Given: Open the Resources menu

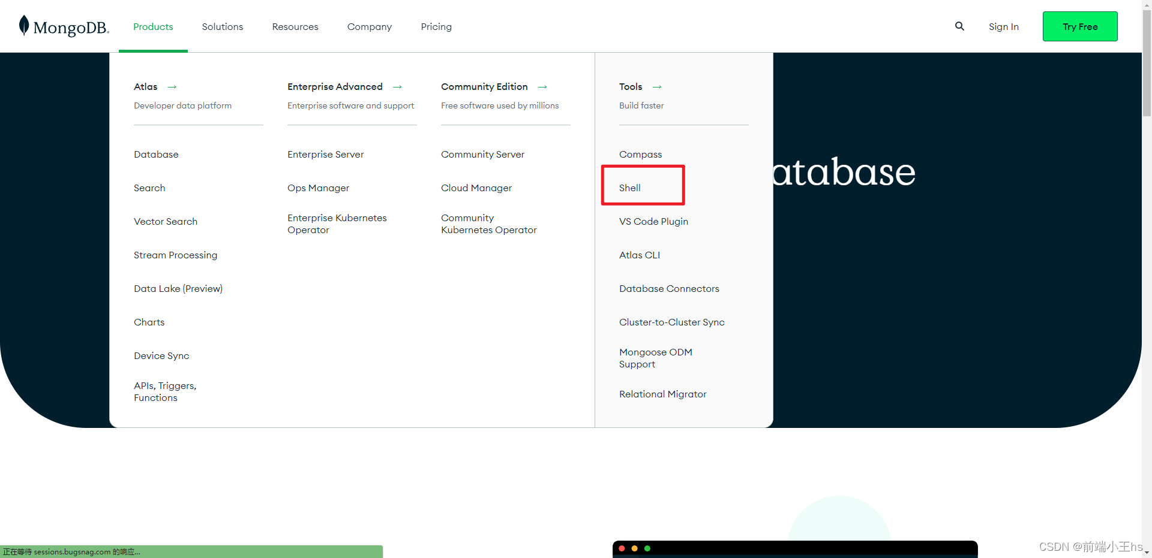Looking at the screenshot, I should pyautogui.click(x=295, y=26).
